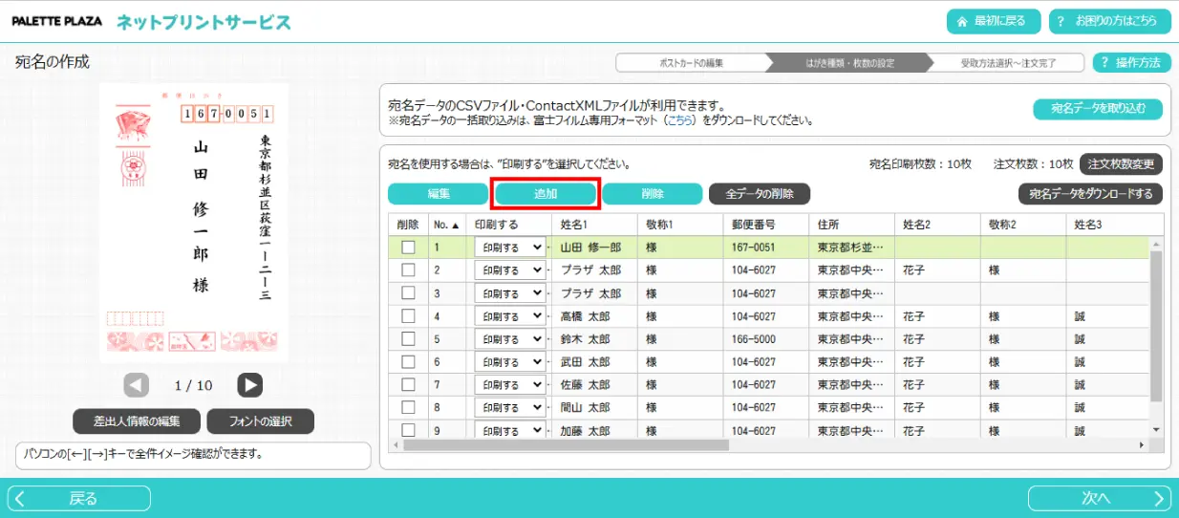Image resolution: width=1179 pixels, height=518 pixels.
Task: Tick the delete checkbox for row 4
Action: point(408,316)
